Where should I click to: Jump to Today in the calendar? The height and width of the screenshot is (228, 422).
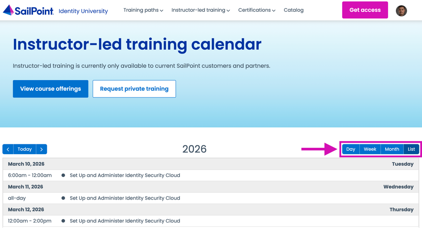(x=25, y=149)
